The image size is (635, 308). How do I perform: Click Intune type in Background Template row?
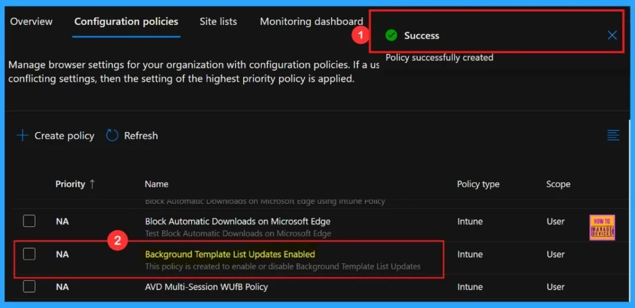[x=470, y=254]
